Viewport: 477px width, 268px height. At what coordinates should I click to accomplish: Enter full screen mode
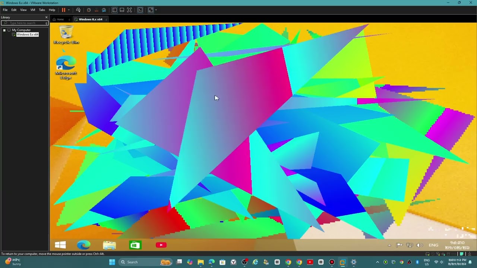[x=129, y=10]
